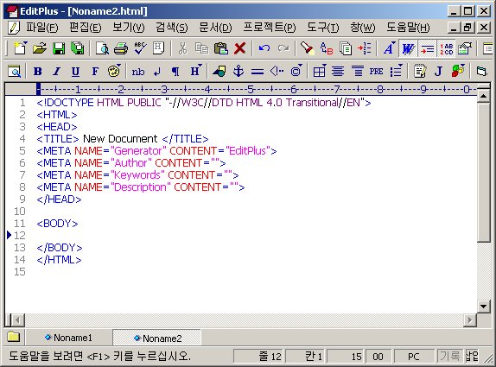Click the Undo arrow icon

click(x=264, y=48)
